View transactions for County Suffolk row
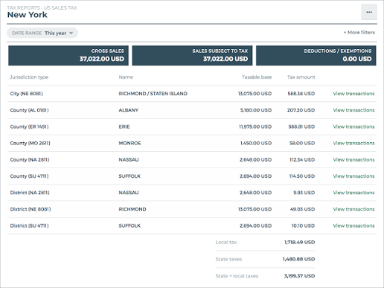 point(353,176)
